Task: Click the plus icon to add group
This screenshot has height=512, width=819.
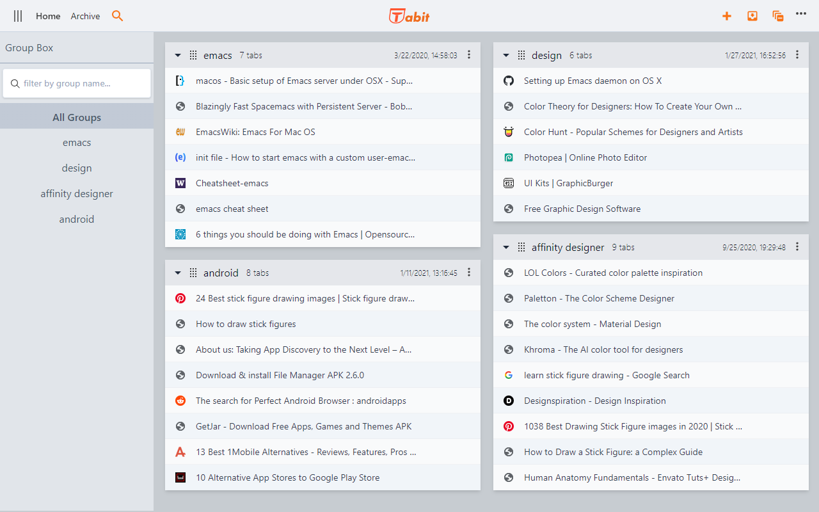Action: click(x=727, y=16)
